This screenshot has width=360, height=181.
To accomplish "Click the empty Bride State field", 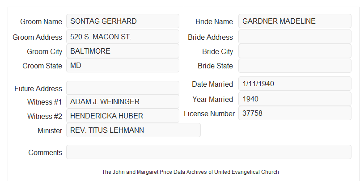I will tap(295, 66).
